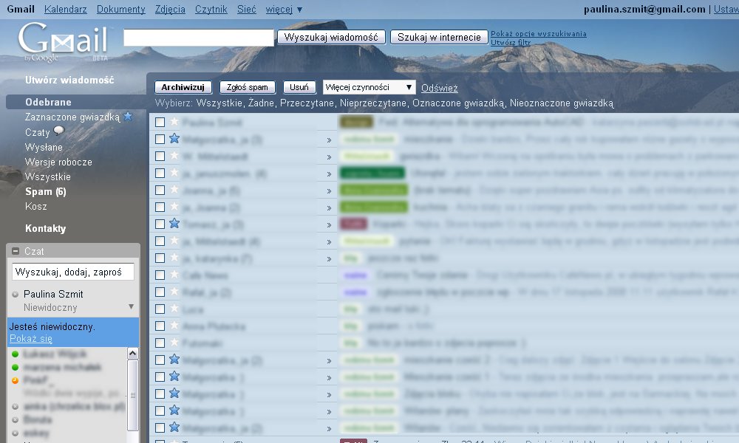Click the Zgłoś spam button

[248, 87]
